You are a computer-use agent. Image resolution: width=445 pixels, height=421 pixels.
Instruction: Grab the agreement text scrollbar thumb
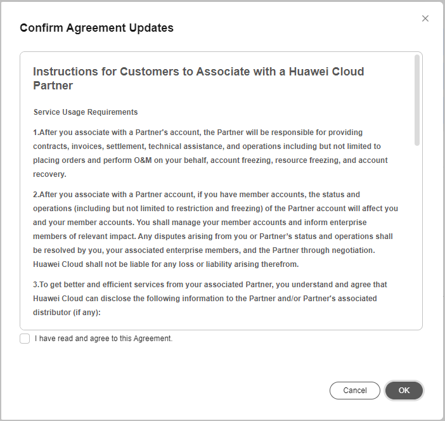(416, 100)
